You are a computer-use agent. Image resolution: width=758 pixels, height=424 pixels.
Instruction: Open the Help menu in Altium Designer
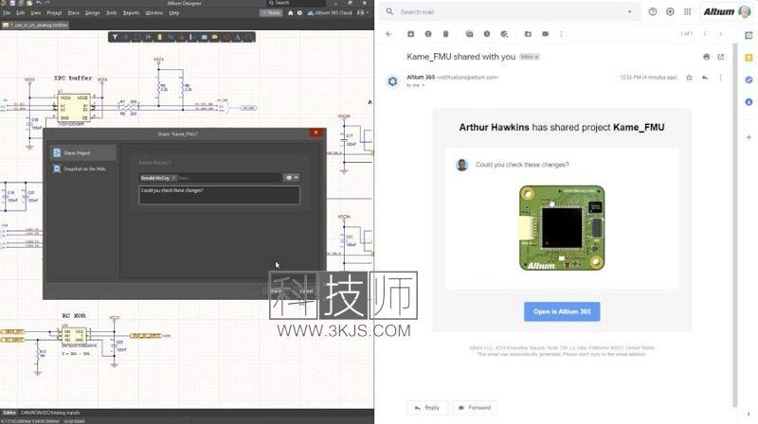[x=174, y=13]
